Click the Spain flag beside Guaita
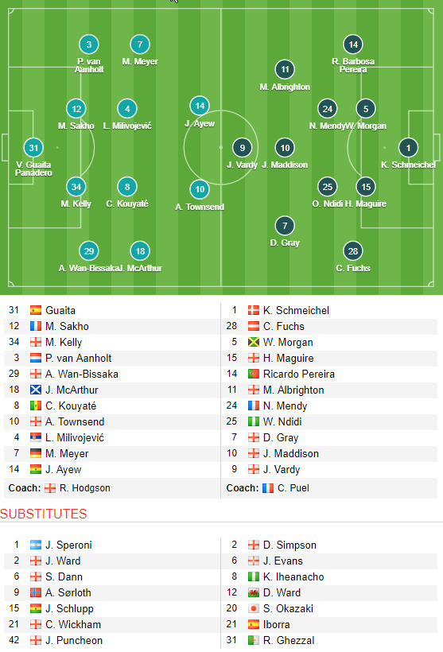Viewport: 443px width, 652px height. coord(36,310)
